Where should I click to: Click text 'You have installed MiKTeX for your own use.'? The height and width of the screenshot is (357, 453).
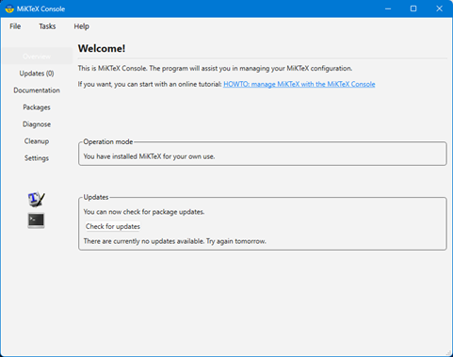pos(149,156)
